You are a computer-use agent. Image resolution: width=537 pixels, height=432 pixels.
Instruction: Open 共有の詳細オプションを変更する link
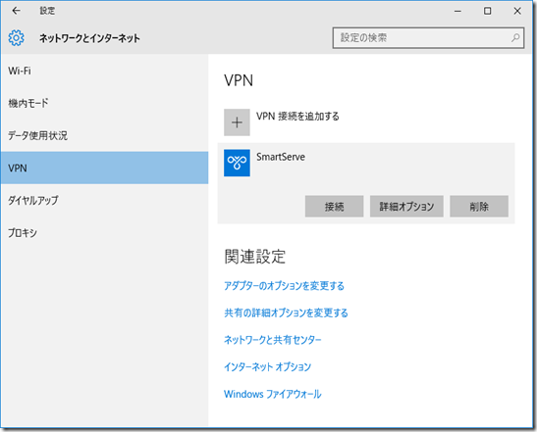[286, 312]
